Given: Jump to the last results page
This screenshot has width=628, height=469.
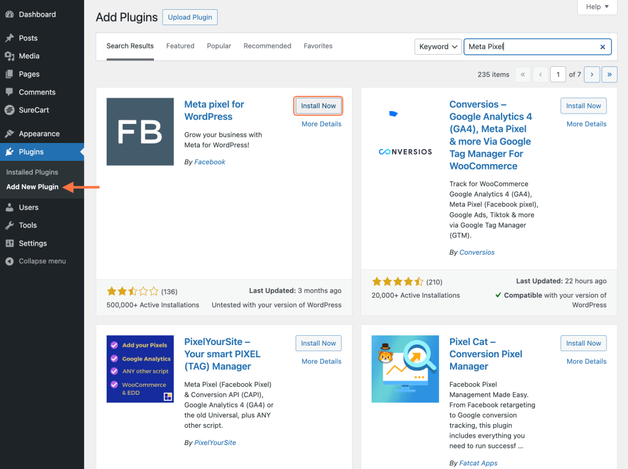Looking at the screenshot, I should pos(610,74).
